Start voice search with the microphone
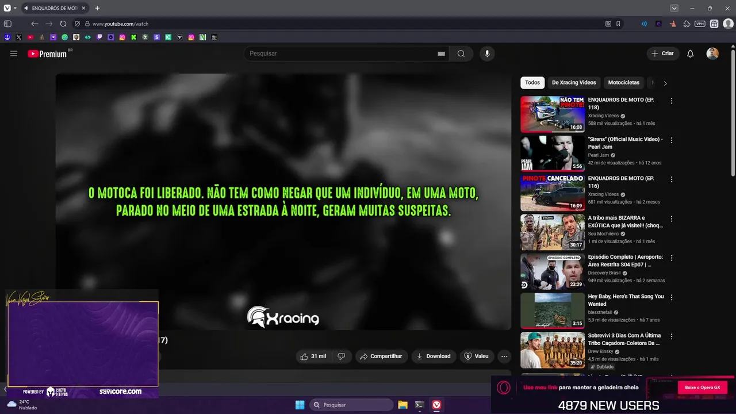Image resolution: width=736 pixels, height=414 pixels. 487,53
